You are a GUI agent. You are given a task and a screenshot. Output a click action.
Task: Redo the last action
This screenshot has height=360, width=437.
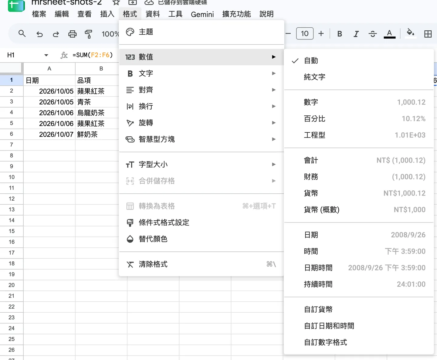tap(56, 34)
